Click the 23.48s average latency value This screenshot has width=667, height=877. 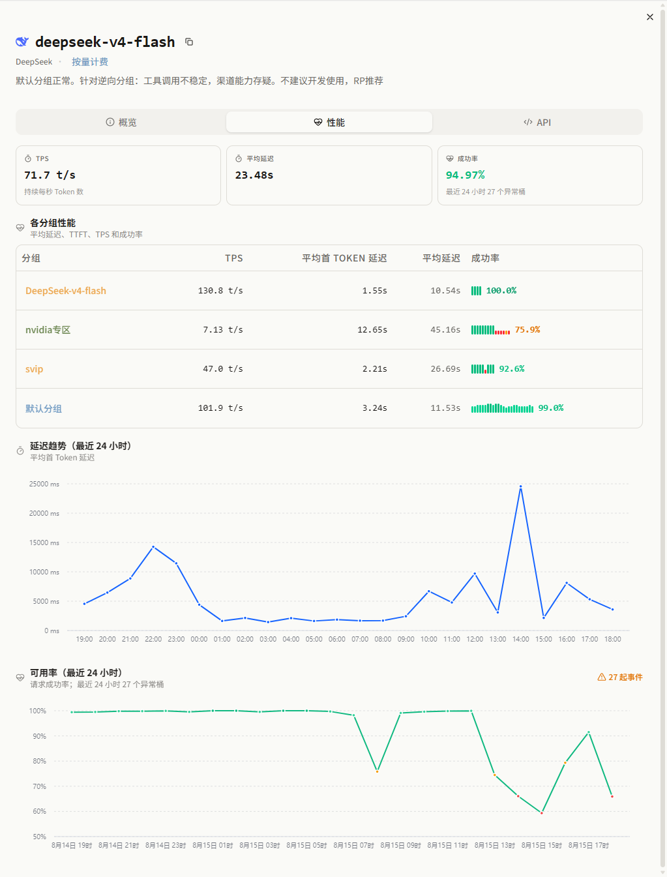coord(254,175)
